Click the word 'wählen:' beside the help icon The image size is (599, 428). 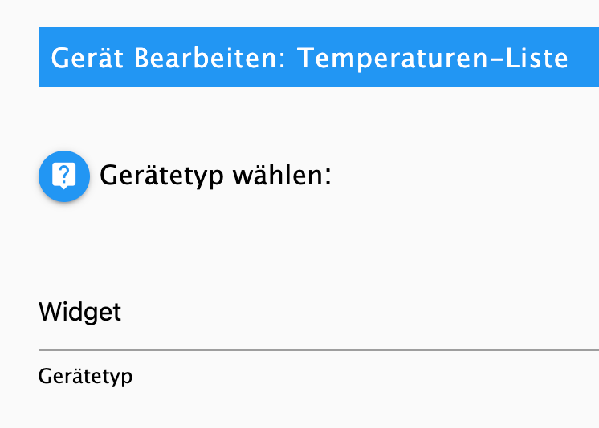click(282, 176)
